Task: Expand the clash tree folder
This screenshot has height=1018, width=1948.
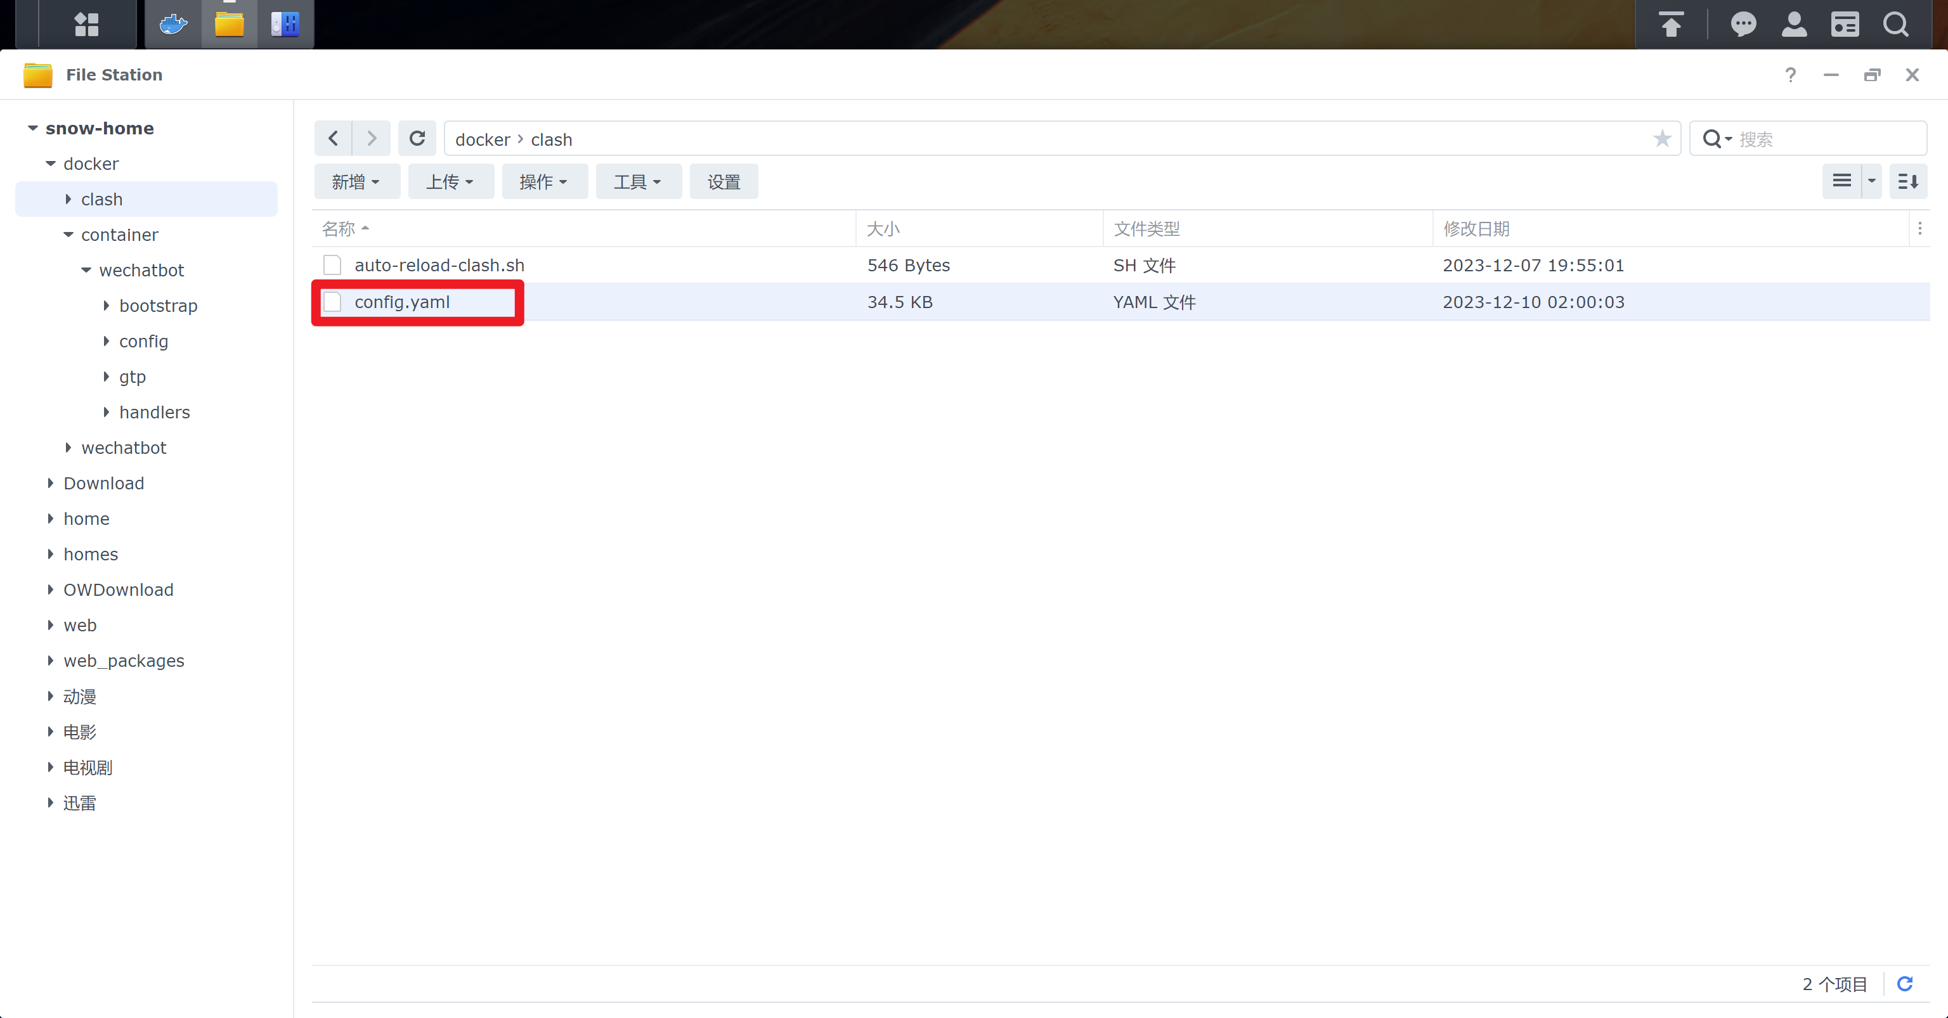Action: (x=68, y=200)
